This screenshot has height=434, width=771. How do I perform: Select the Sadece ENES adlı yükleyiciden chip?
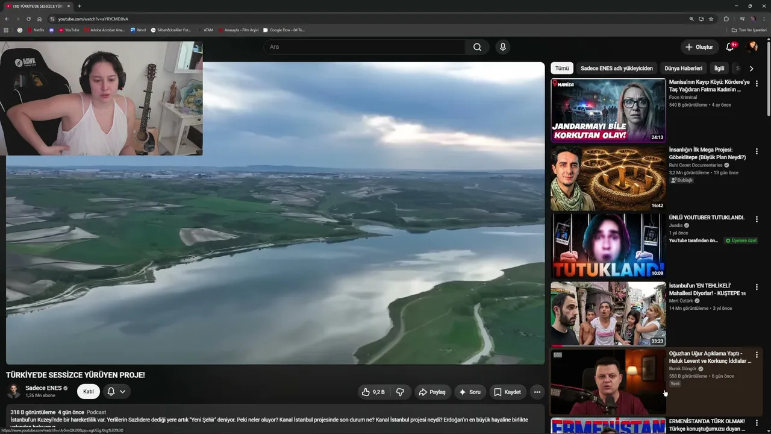coord(616,69)
